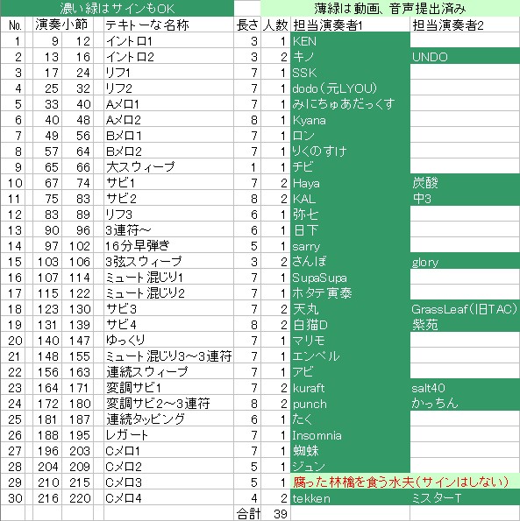Select the 濃い緑はサインもOK legend

pos(118,8)
